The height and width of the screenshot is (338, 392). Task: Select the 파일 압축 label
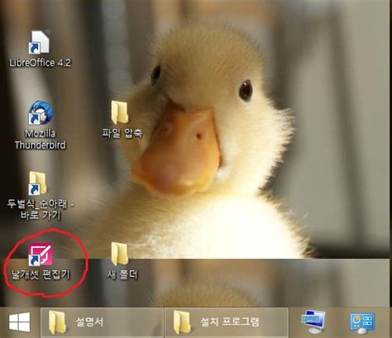(x=122, y=133)
